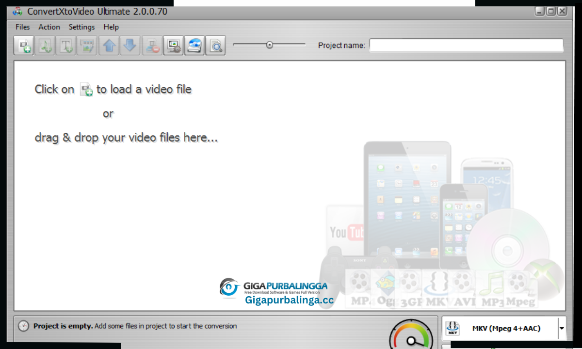The width and height of the screenshot is (582, 349).
Task: Click the add video file toolbar icon
Action: (x=24, y=46)
